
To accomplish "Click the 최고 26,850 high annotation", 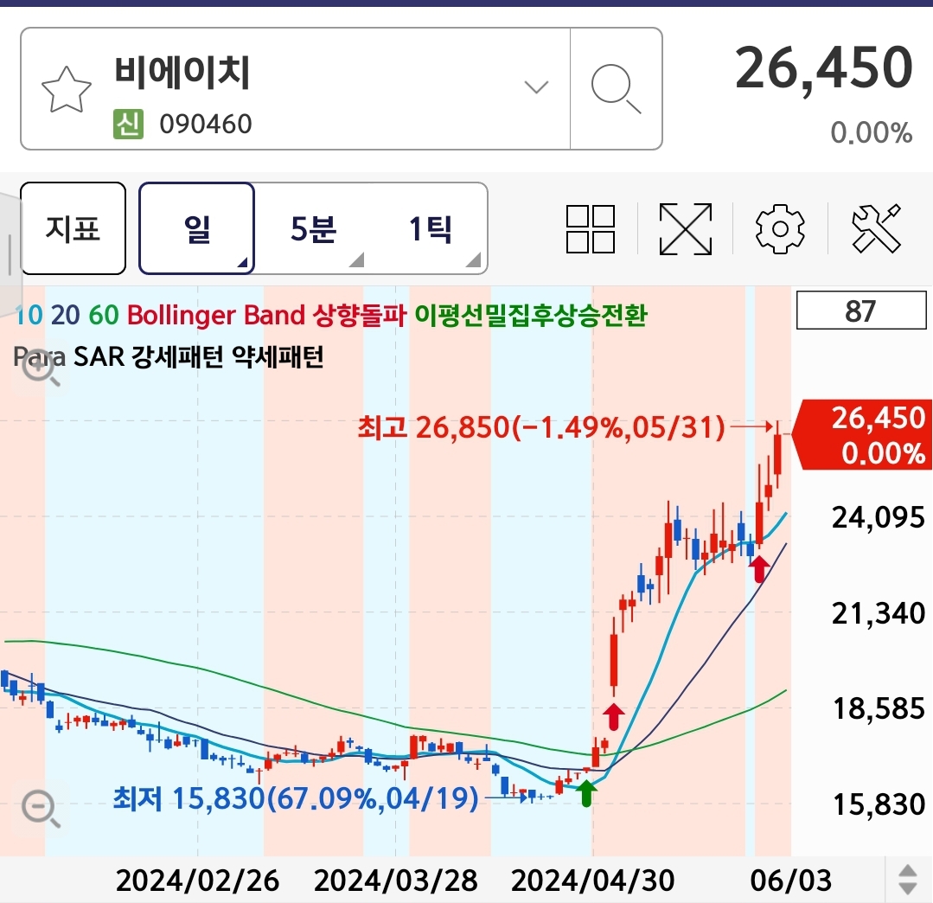I will coord(541,426).
